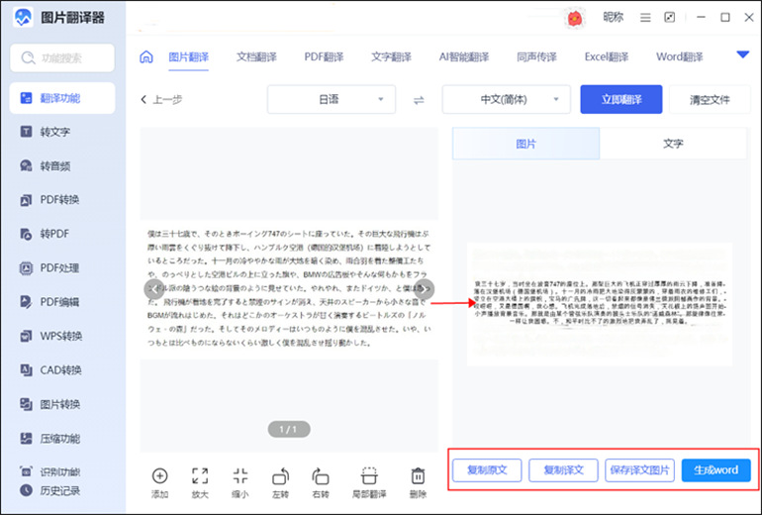Screen dimensions: 762x515
Task: Go back with 上一步
Action: click(161, 100)
